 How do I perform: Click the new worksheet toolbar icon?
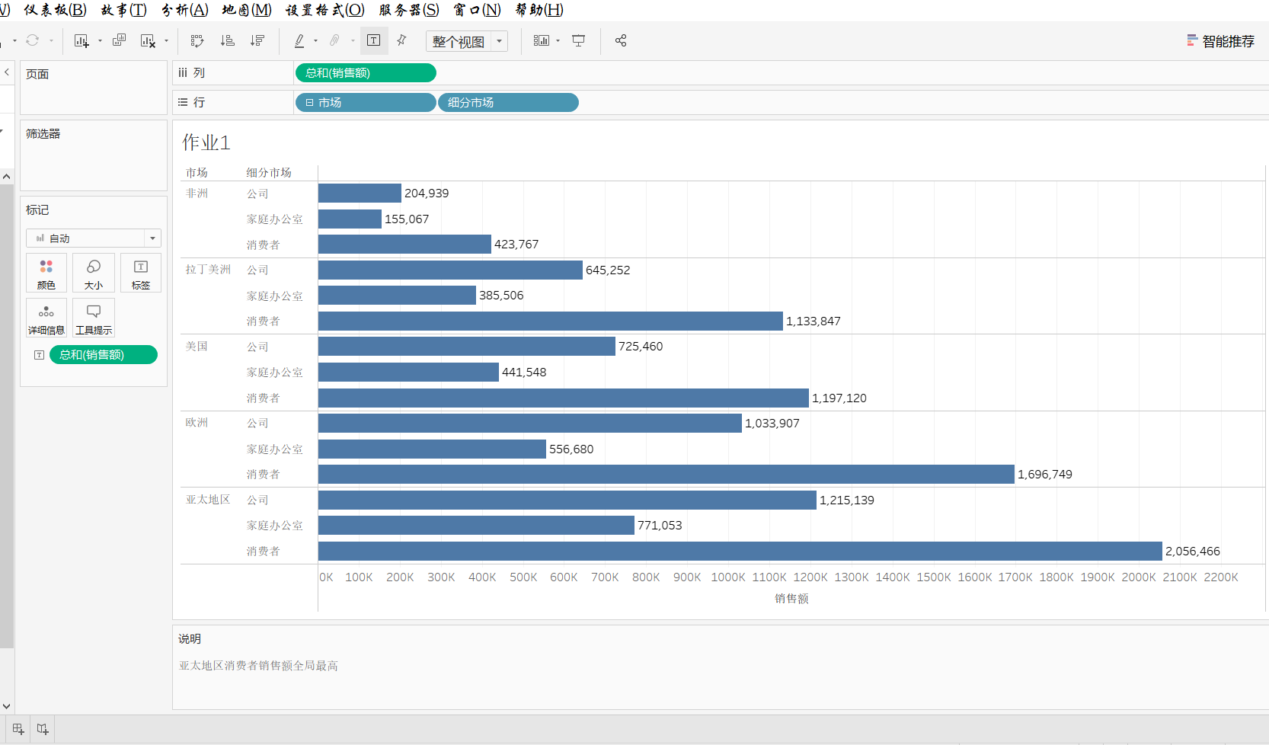82,40
